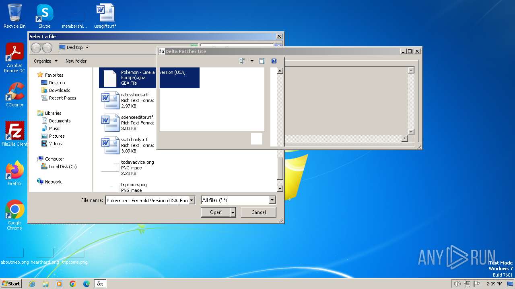Open Recent Places under Favorites
Screen dimensions: 515x289
pos(62,98)
